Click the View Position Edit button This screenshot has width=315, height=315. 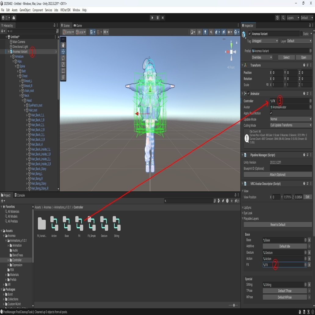pos(307,197)
